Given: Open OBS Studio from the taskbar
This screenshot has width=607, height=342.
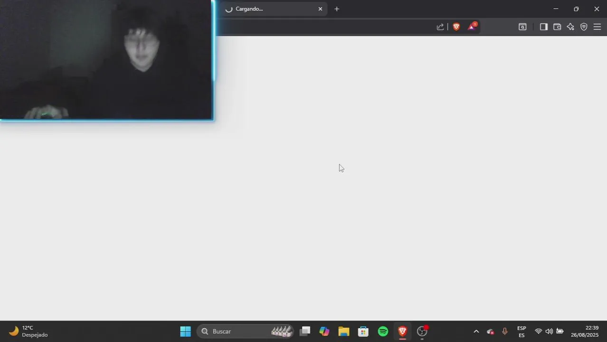Looking at the screenshot, I should (x=422, y=332).
